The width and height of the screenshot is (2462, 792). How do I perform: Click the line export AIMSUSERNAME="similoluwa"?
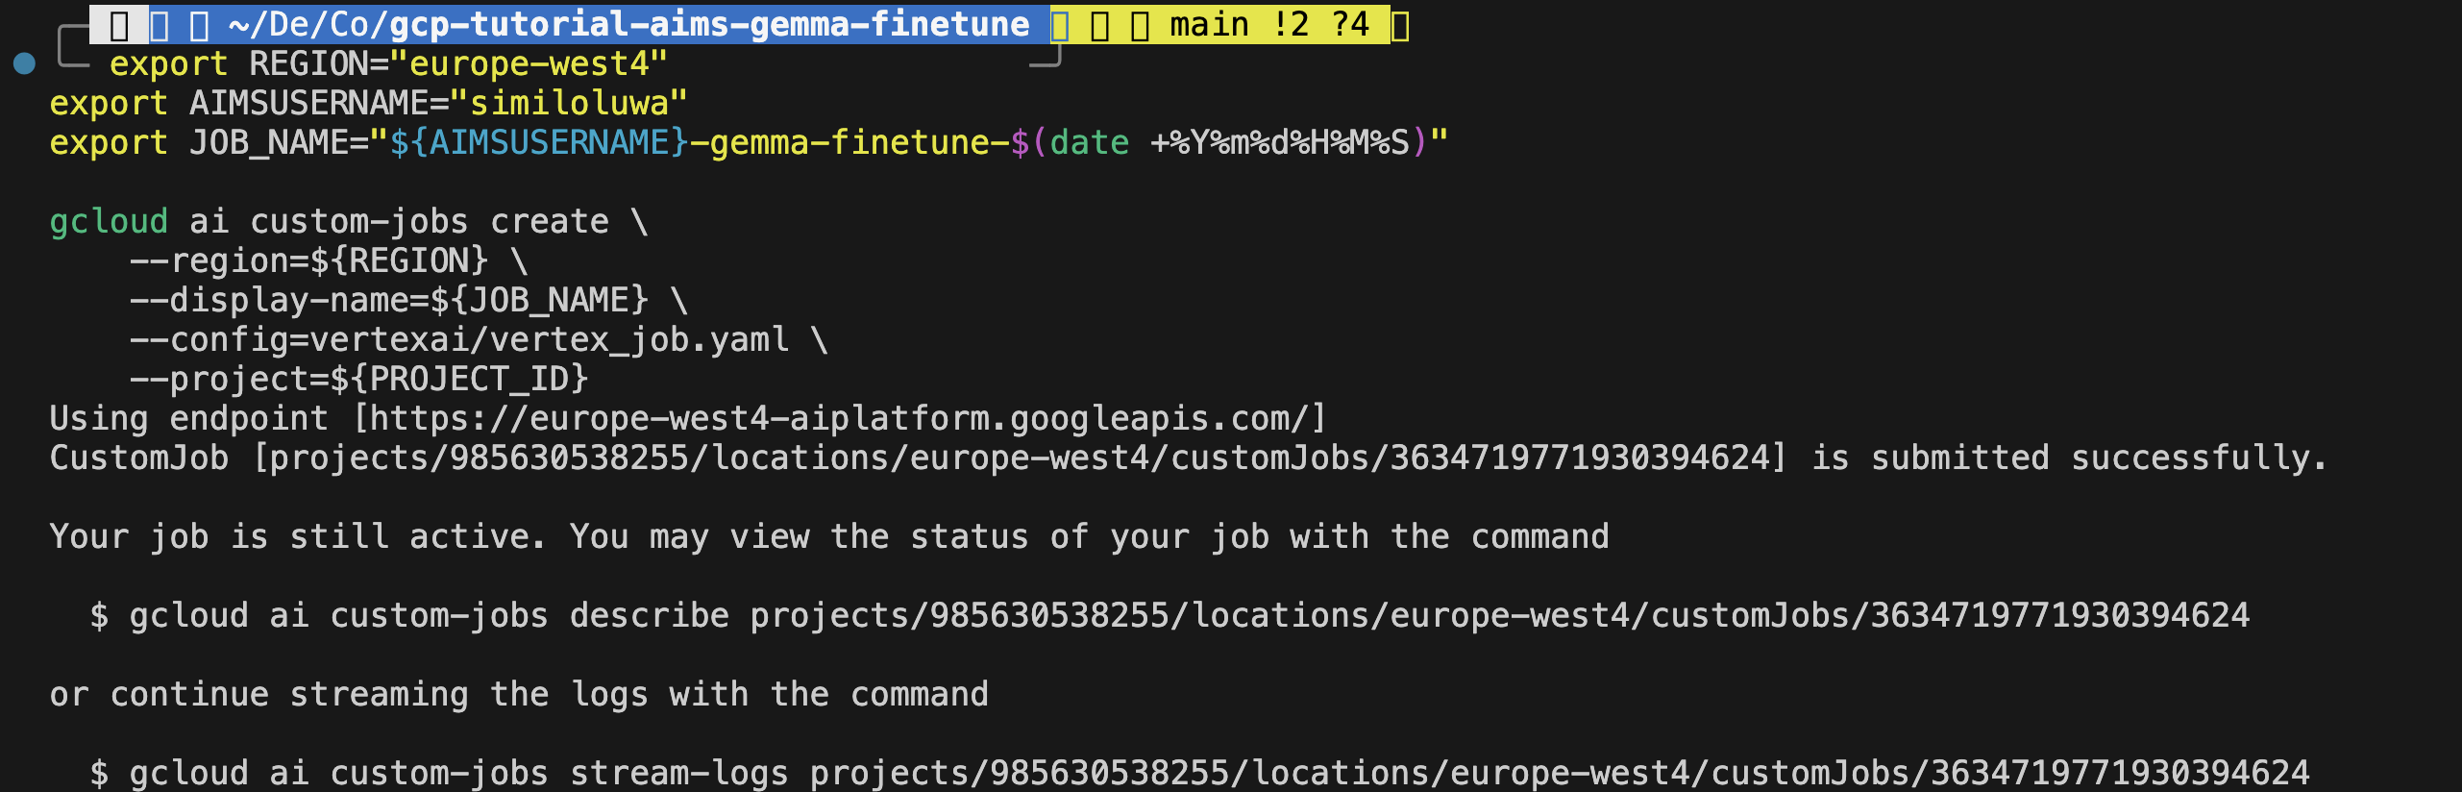[x=369, y=103]
